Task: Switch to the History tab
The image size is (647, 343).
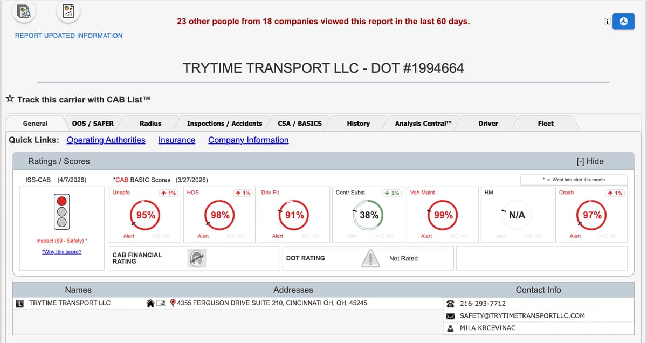Action: coord(359,124)
